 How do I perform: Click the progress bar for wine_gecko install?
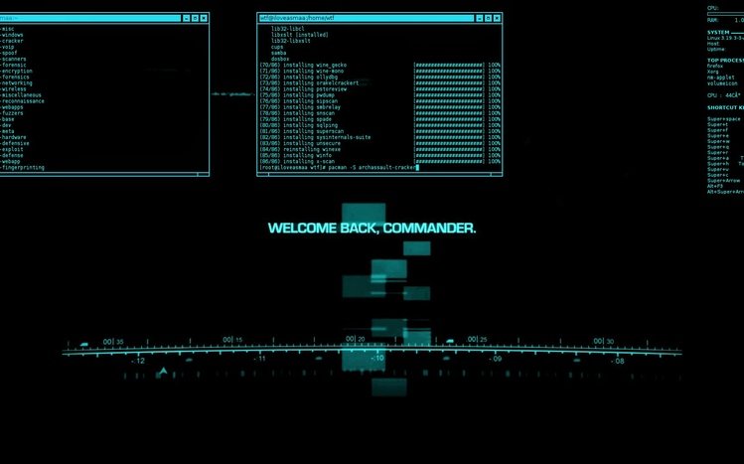449,65
